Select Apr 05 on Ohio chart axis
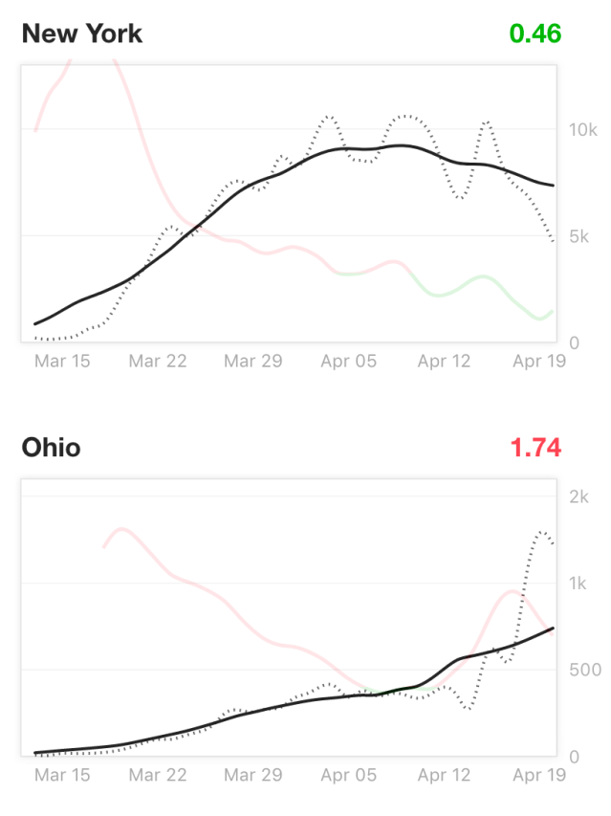The height and width of the screenshot is (816, 611). [349, 776]
